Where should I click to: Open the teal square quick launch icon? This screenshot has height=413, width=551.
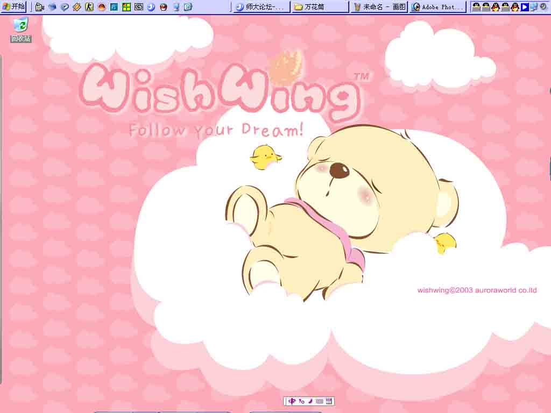tap(114, 7)
